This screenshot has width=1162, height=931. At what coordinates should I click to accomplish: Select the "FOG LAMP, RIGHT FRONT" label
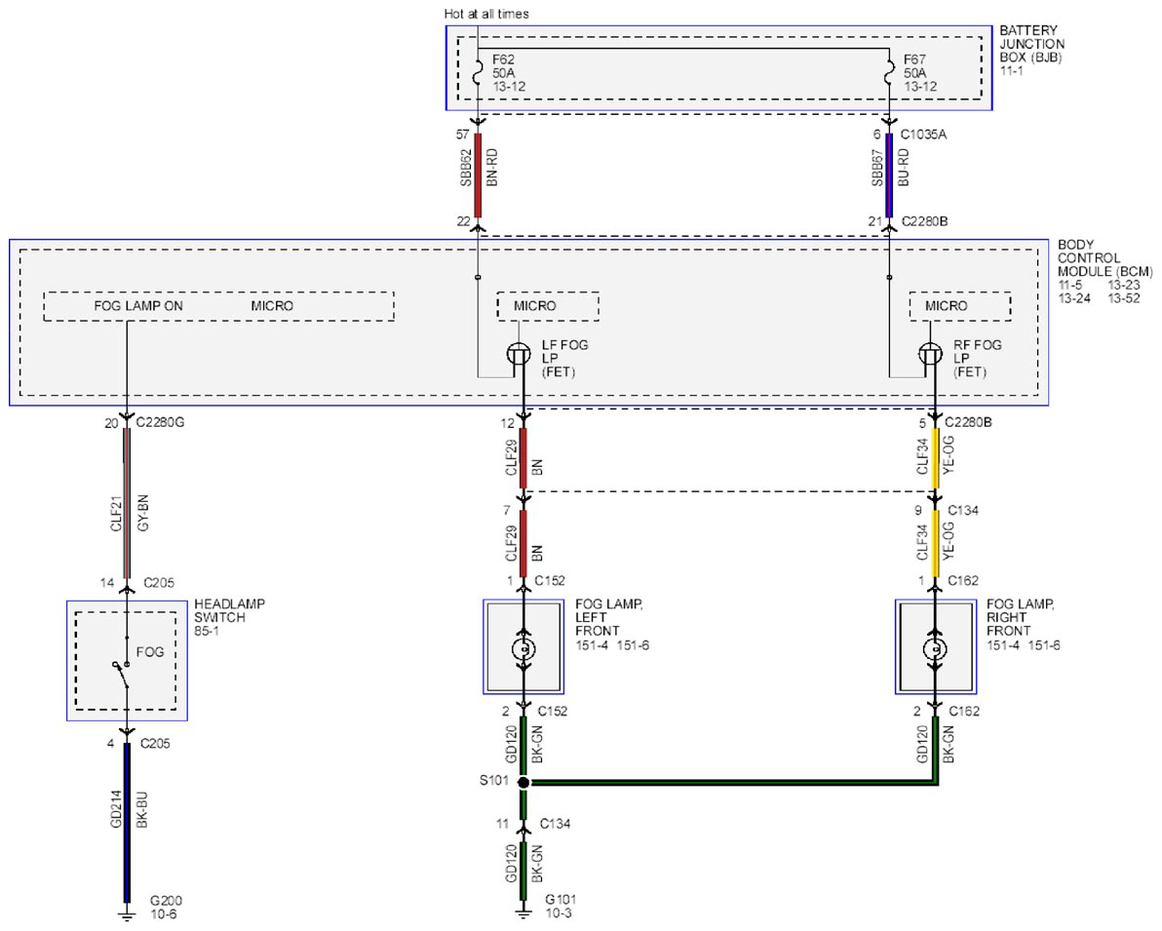[1020, 617]
